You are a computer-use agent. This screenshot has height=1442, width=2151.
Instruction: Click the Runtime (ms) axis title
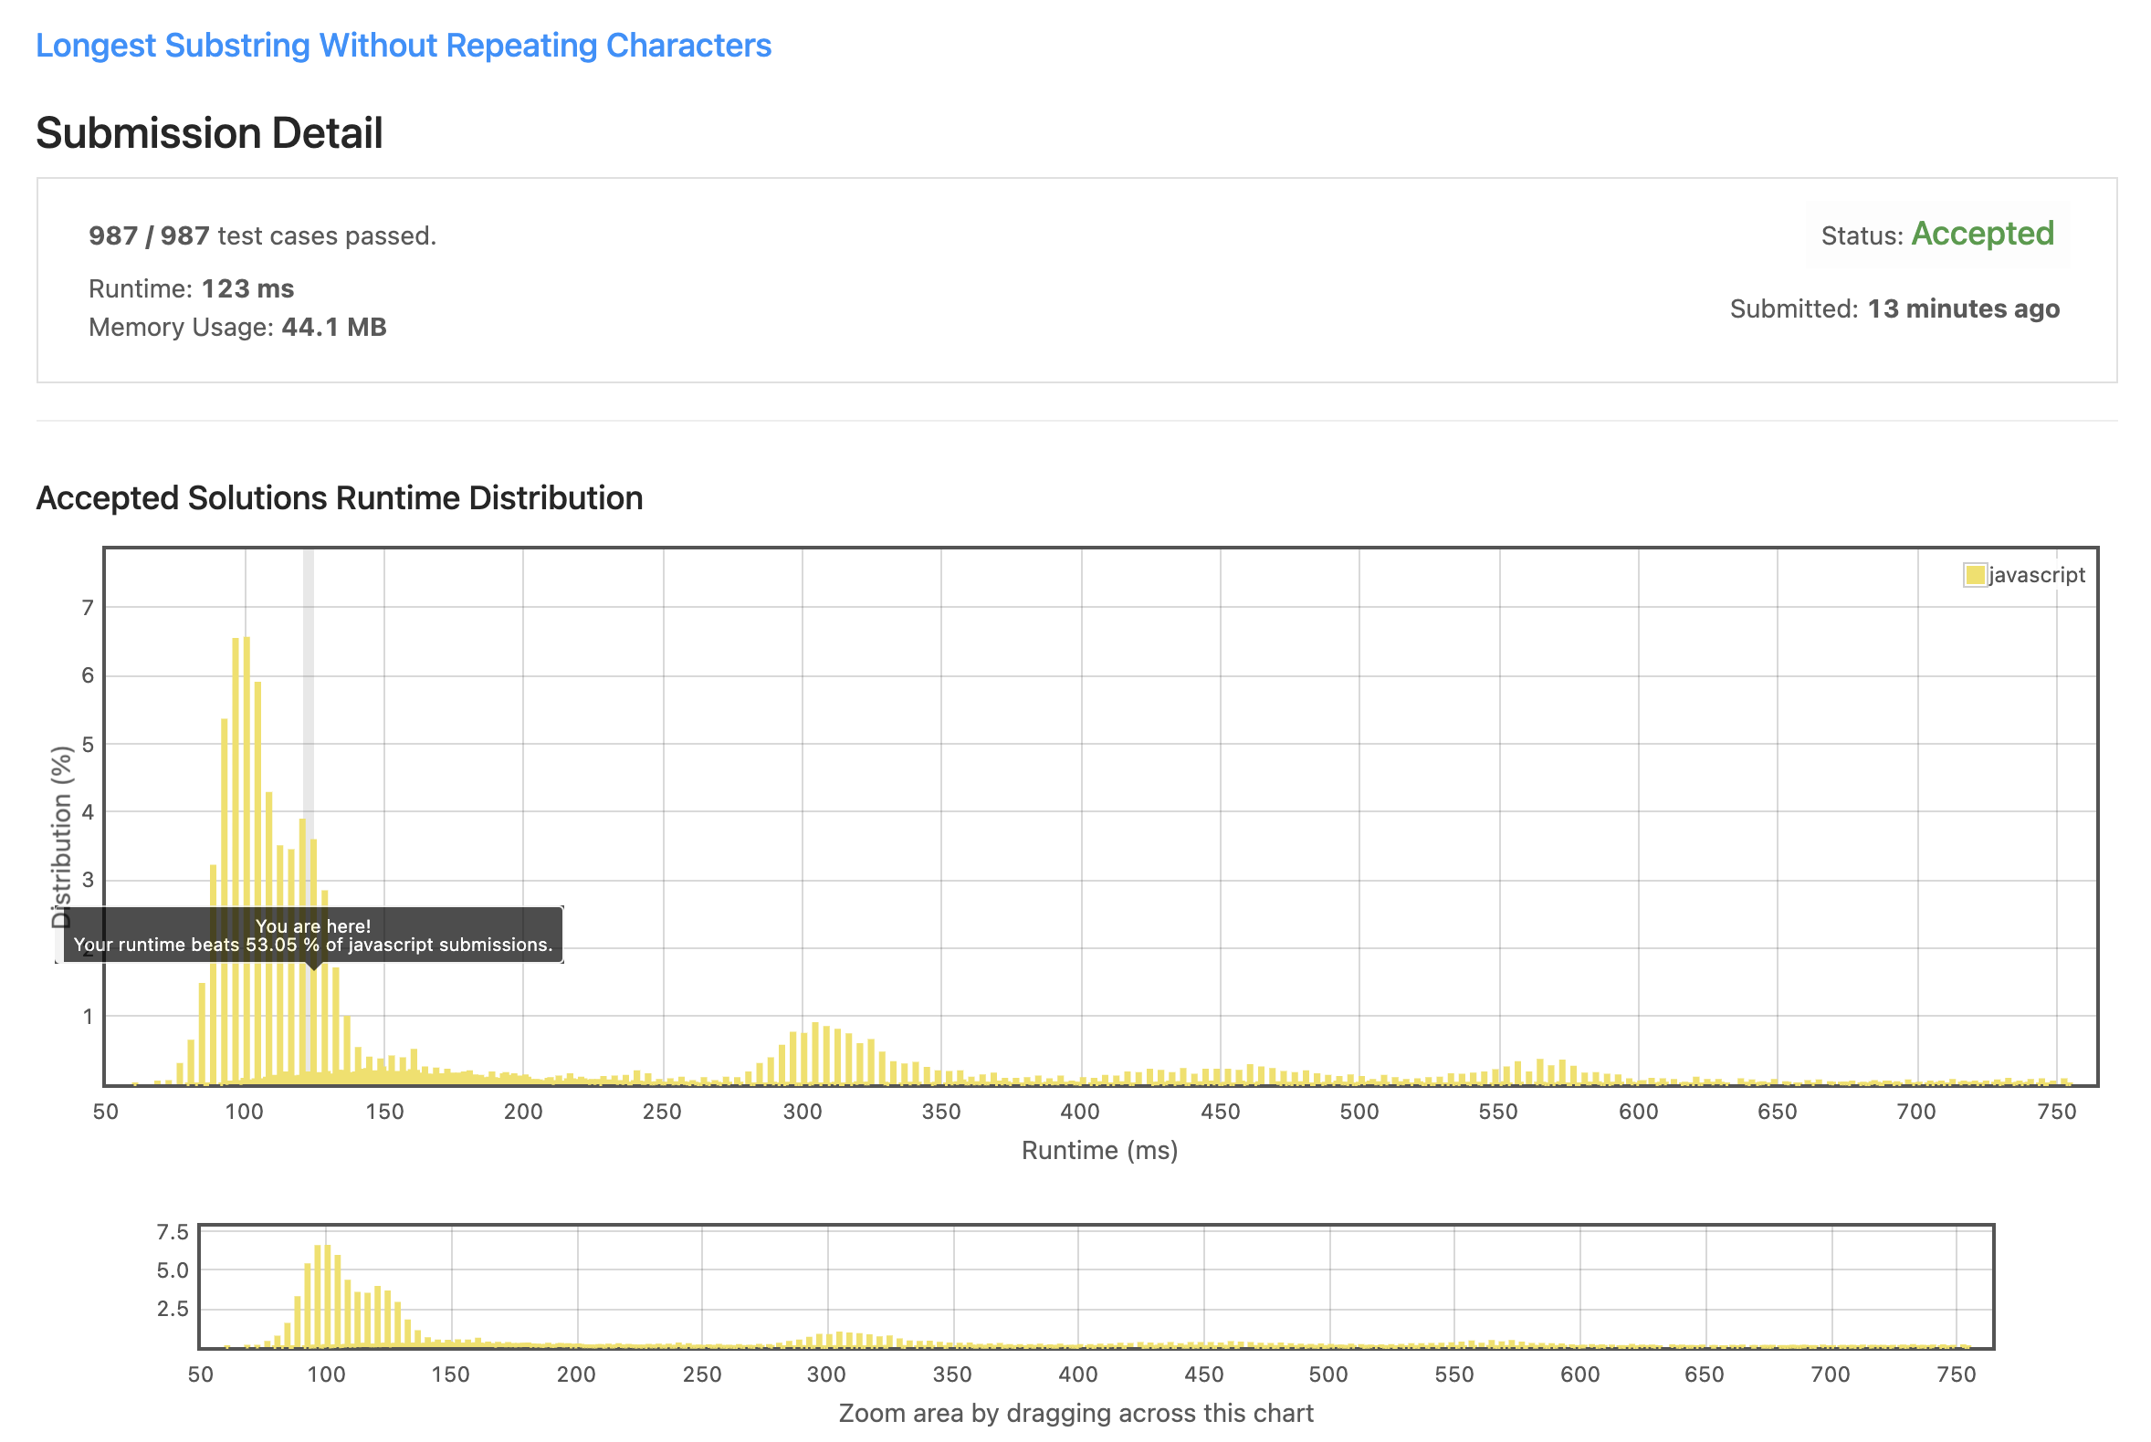(1099, 1151)
